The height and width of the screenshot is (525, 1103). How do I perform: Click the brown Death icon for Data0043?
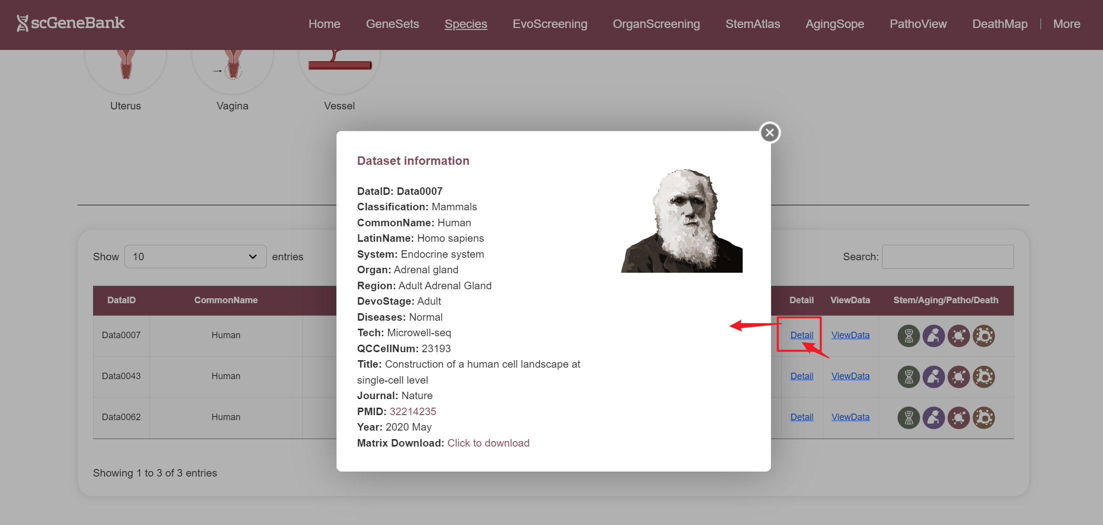click(984, 377)
